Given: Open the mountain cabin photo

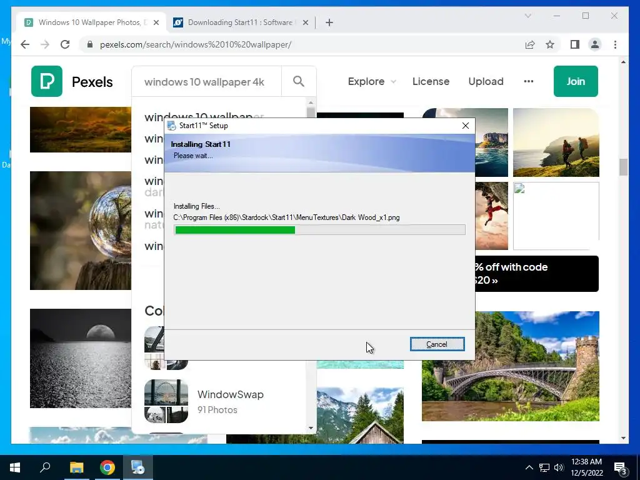Looking at the screenshot, I should 360,415.
